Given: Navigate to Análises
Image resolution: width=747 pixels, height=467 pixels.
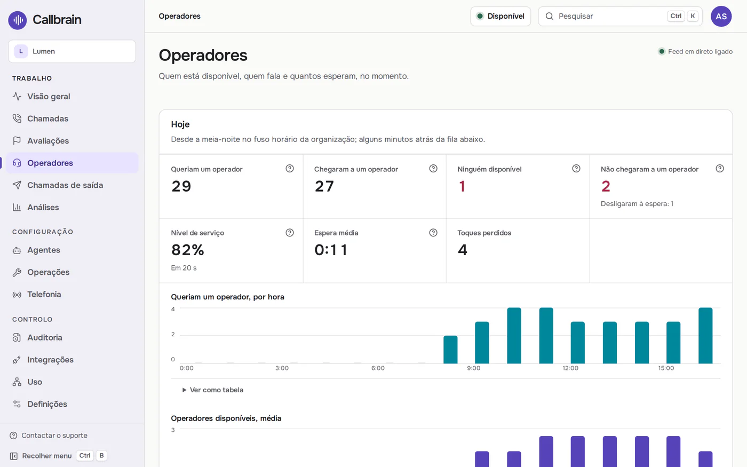Looking at the screenshot, I should [x=72, y=207].
